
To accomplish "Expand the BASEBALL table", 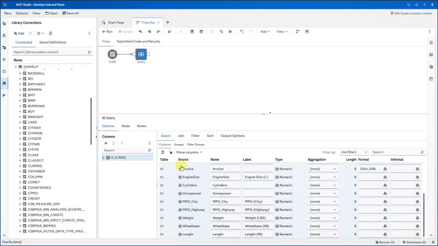I will 20,73.
